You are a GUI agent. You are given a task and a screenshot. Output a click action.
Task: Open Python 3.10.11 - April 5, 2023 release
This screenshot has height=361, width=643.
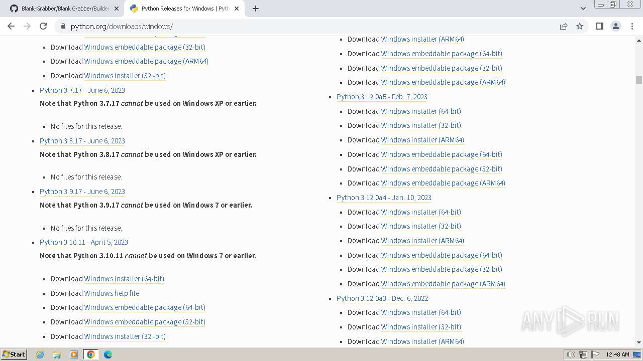84,242
